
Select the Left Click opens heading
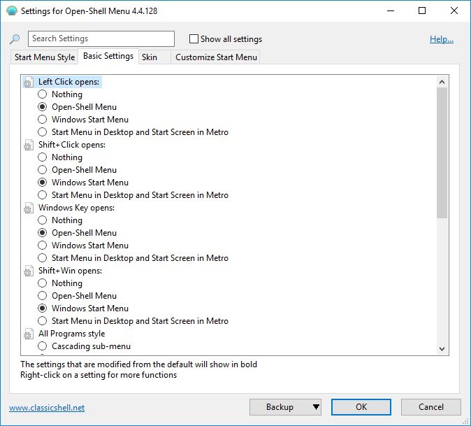click(68, 82)
